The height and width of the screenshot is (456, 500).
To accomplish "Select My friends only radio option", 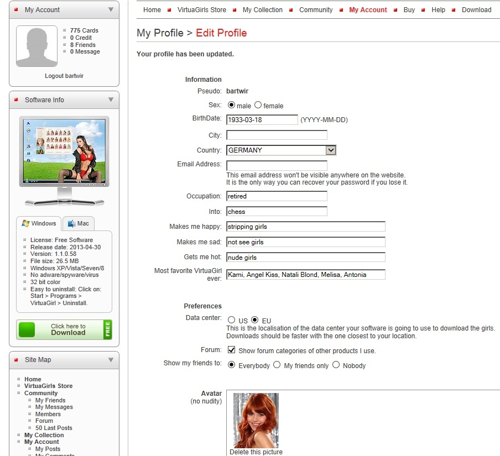I will pyautogui.click(x=277, y=365).
